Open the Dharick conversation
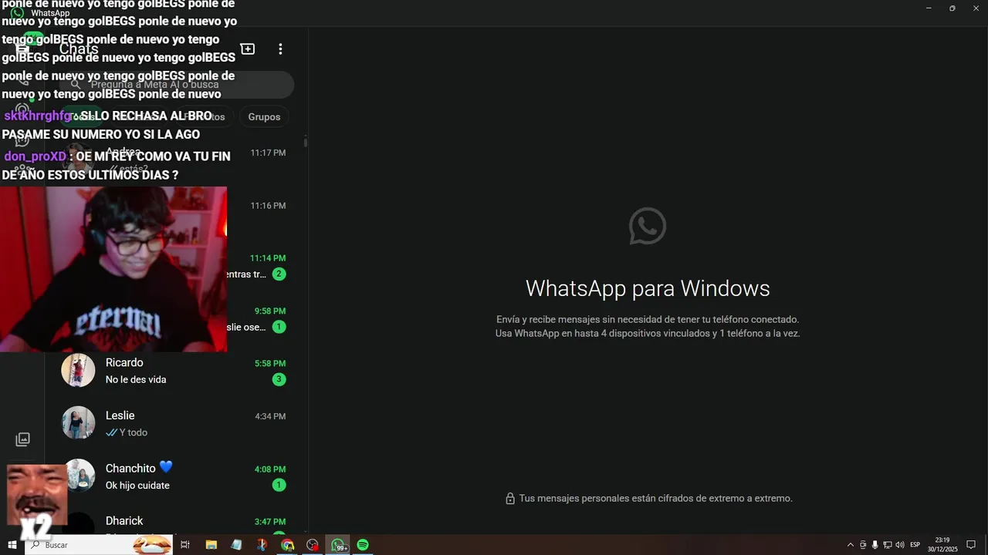This screenshot has width=988, height=555. click(176, 520)
